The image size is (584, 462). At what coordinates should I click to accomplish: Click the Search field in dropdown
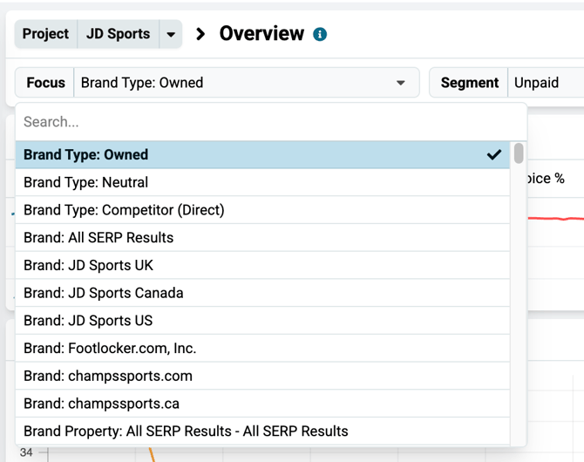(x=271, y=122)
